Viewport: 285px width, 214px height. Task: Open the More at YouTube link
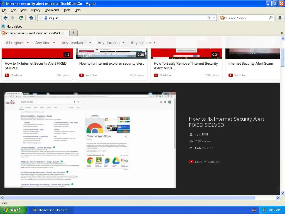pyautogui.click(x=207, y=162)
